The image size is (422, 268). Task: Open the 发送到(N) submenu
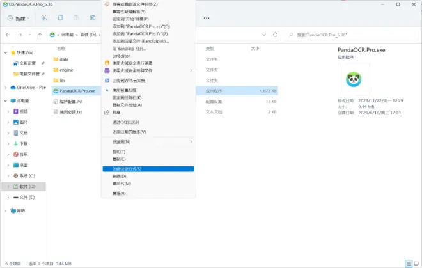pos(148,142)
